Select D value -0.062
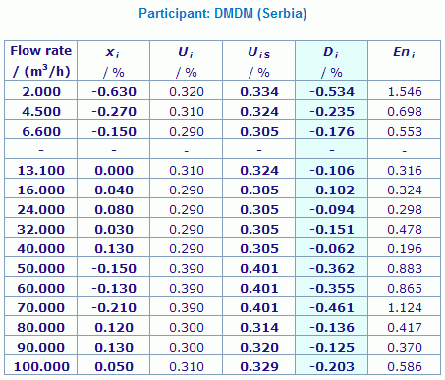The height and width of the screenshot is (380, 445). 332,249
